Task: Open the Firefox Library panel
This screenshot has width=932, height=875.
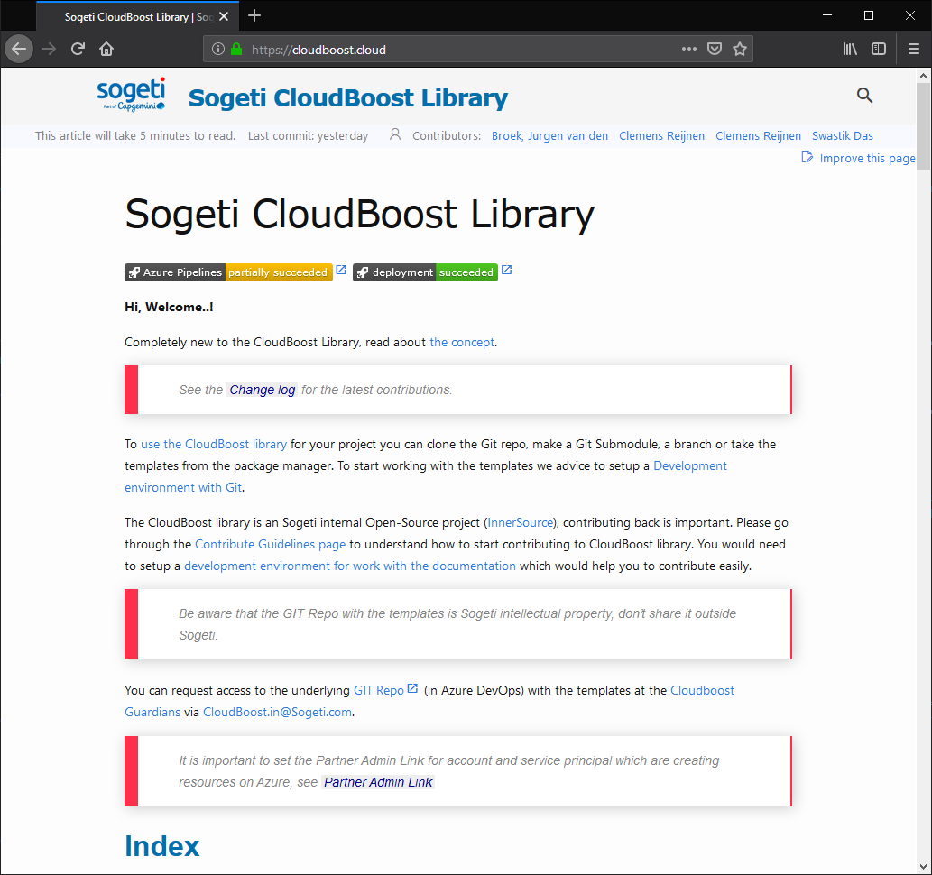Action: pyautogui.click(x=849, y=49)
